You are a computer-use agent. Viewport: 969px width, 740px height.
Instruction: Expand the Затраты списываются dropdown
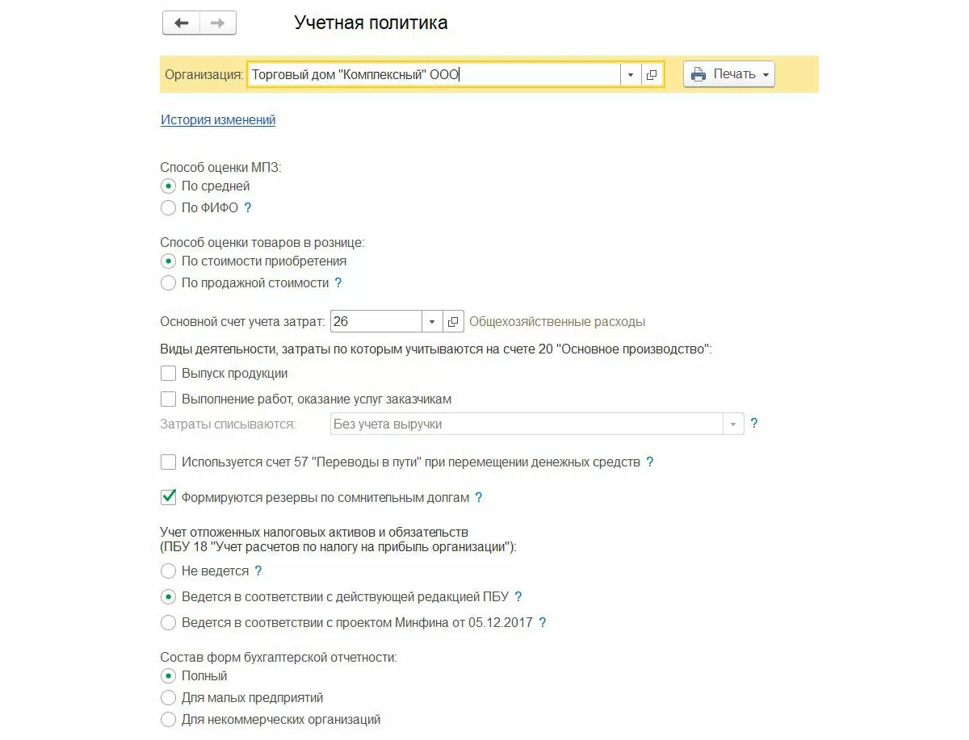point(733,424)
